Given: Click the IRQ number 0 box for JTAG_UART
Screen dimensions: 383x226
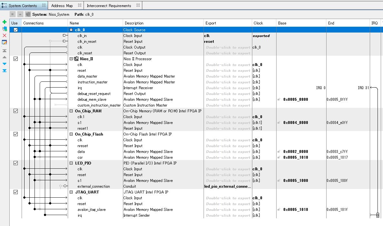Looking at the screenshot, I should click(378, 215).
